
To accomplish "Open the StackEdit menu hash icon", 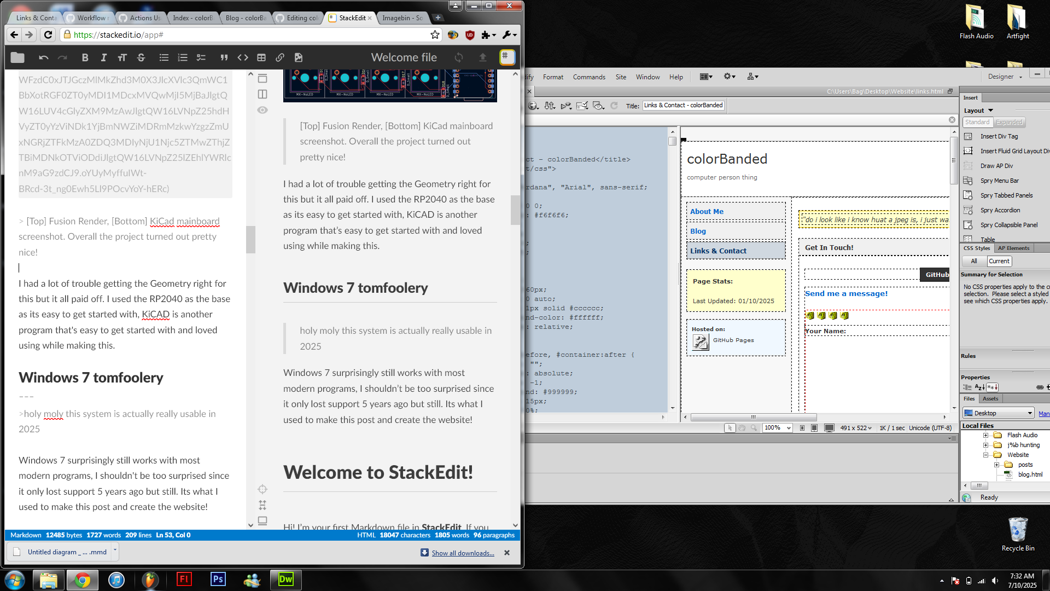I will click(507, 57).
